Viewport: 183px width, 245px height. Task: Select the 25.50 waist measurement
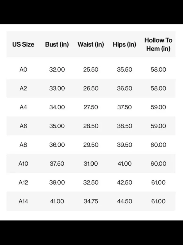(x=91, y=70)
